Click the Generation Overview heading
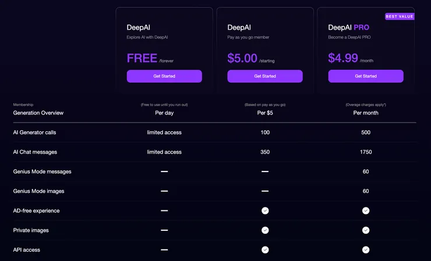Screen dimensions: 431x261 tap(38, 113)
